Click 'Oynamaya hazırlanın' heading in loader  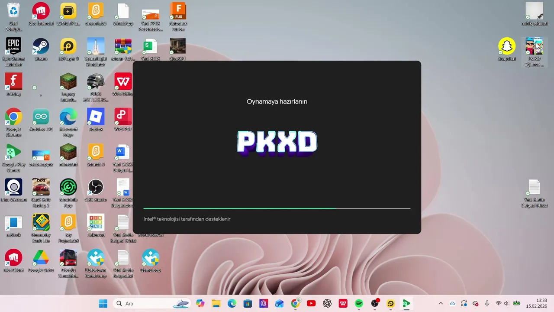click(277, 101)
